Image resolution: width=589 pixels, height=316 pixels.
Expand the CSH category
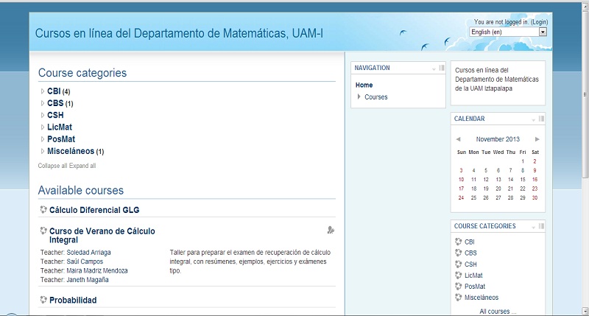(43, 115)
